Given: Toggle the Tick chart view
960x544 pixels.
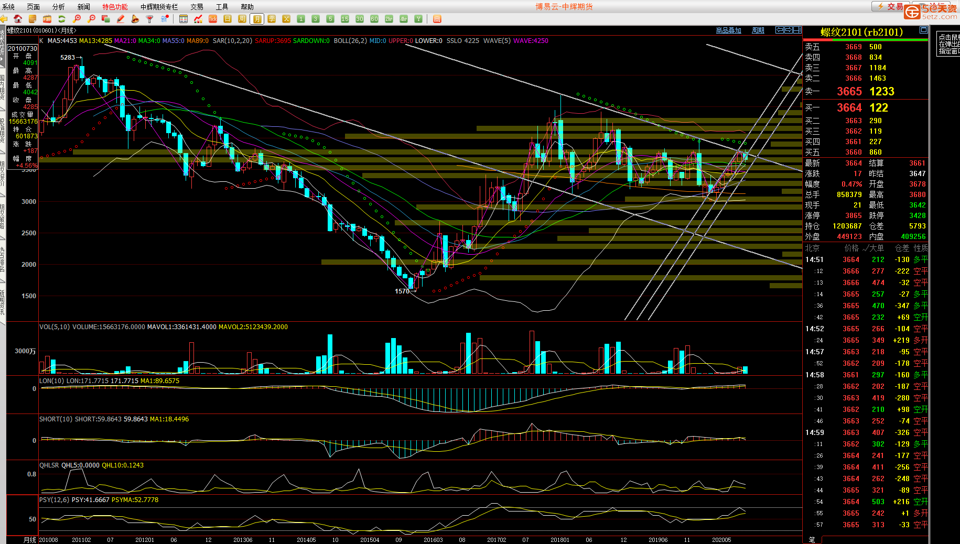Looking at the screenshot, I should [x=213, y=19].
